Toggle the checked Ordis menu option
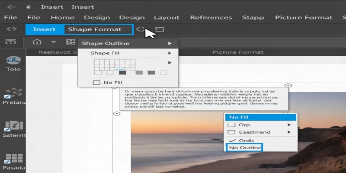Screen dimensions: 346x173 231,140
